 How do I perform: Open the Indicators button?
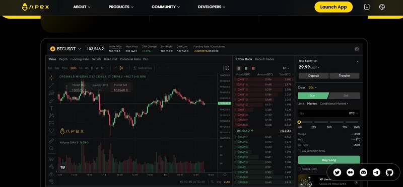pos(143,68)
